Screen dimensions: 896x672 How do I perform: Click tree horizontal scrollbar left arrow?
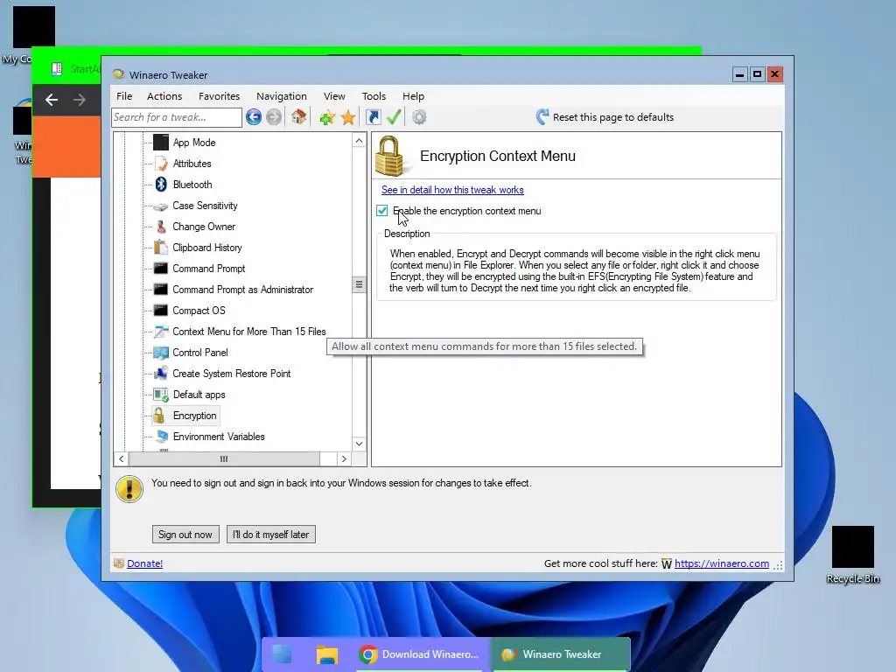coord(121,458)
